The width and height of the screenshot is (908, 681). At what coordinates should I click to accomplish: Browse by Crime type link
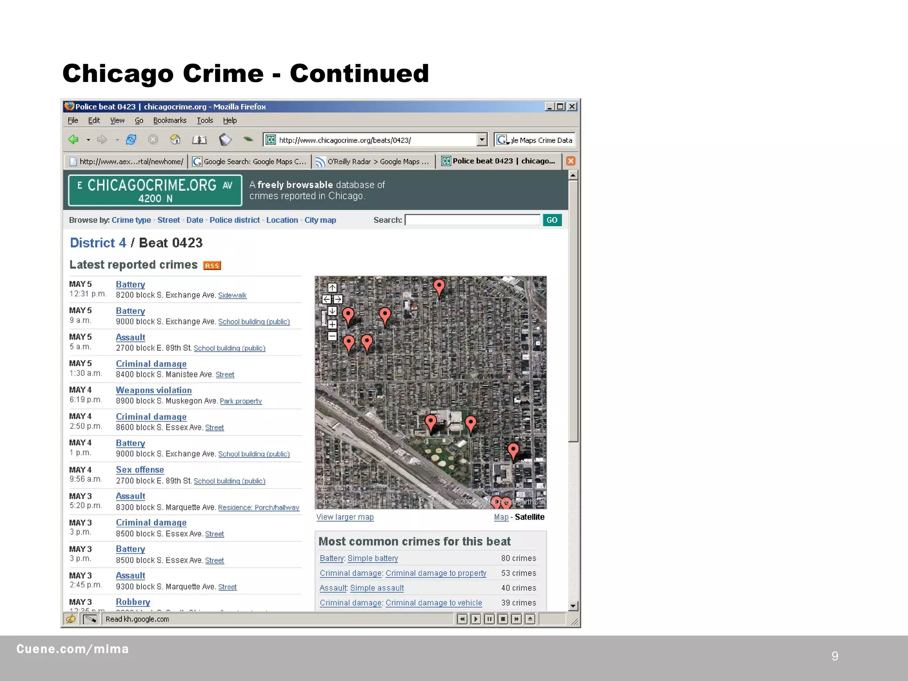tap(131, 220)
